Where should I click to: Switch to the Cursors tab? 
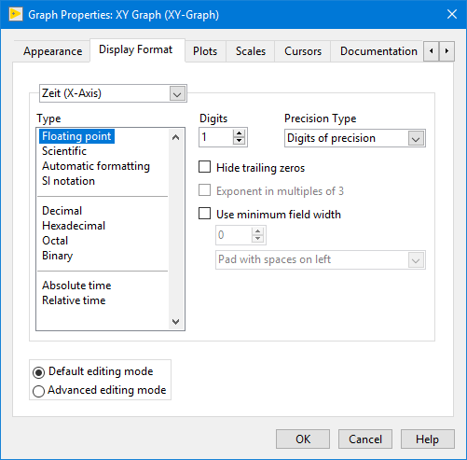tap(303, 51)
